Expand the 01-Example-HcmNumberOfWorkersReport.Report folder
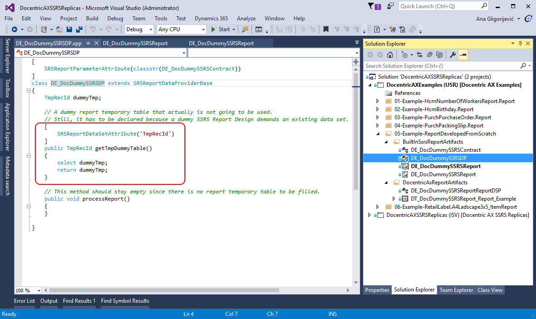Viewport: 536px width, 319px height. 377,101
